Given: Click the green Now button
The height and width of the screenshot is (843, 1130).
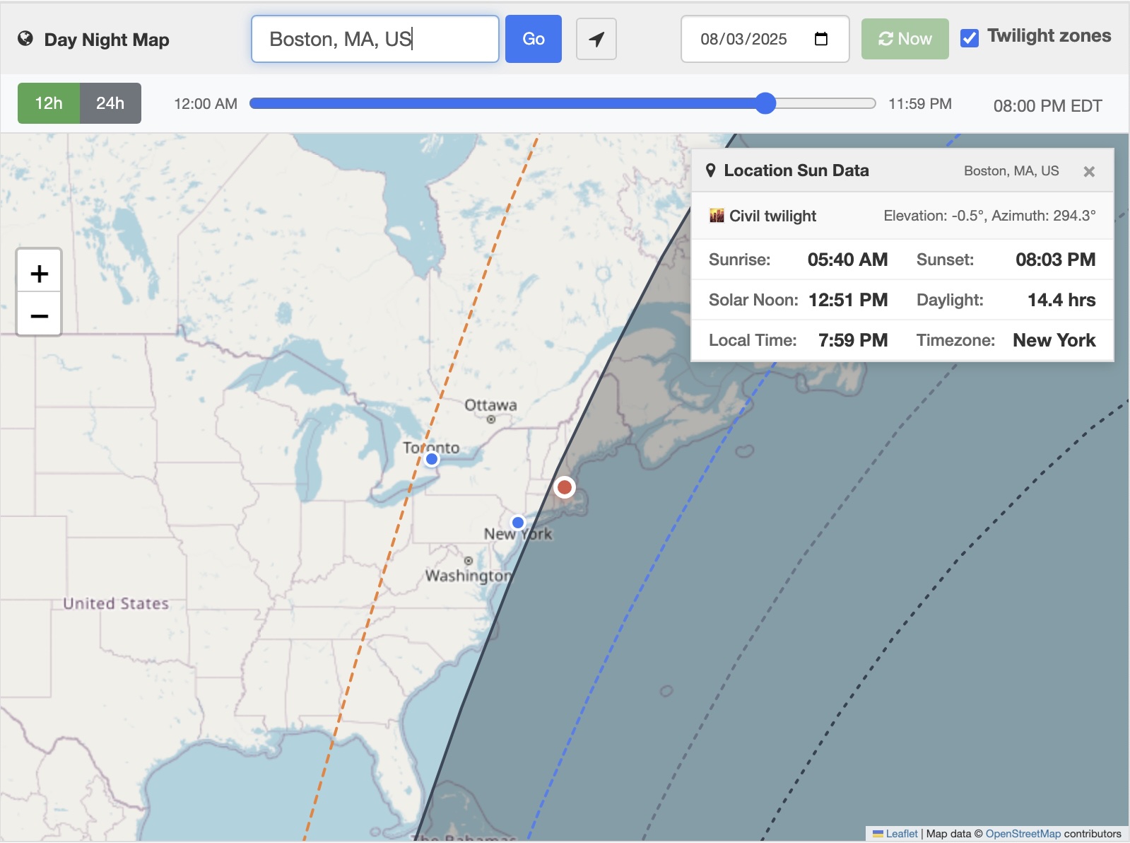Looking at the screenshot, I should (x=905, y=39).
